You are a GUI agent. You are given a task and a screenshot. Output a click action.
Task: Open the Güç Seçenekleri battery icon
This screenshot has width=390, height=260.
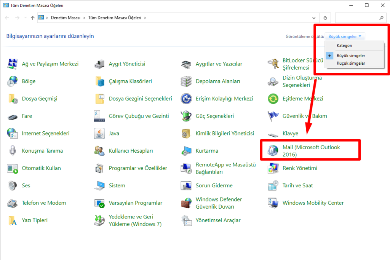coord(186,116)
